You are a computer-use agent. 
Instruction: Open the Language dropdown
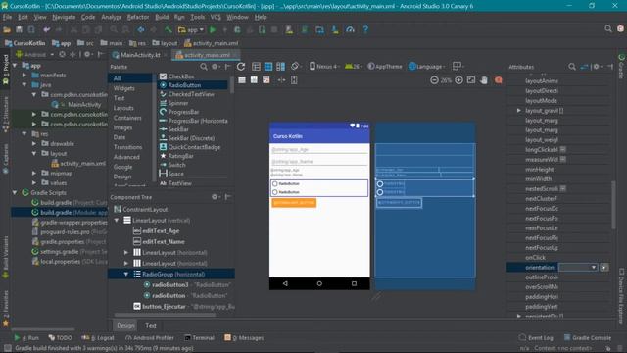coord(427,67)
